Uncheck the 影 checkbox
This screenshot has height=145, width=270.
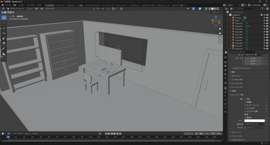pyautogui.click(x=245, y=114)
